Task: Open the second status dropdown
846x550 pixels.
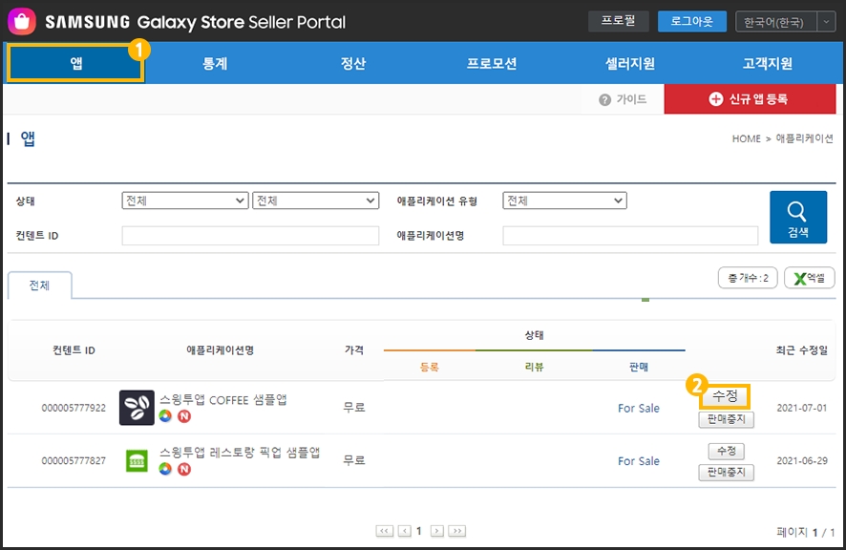Action: (x=315, y=201)
